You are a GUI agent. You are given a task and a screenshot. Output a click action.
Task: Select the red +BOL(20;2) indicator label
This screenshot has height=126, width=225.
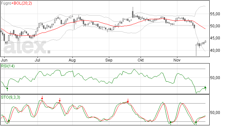click(x=22, y=3)
